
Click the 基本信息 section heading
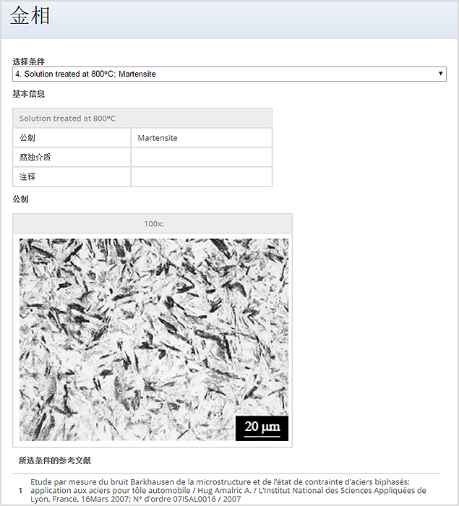point(29,94)
